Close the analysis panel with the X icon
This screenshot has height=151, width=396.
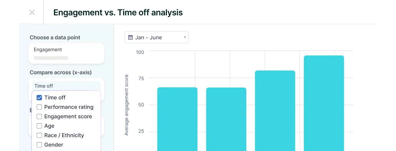pos(32,12)
